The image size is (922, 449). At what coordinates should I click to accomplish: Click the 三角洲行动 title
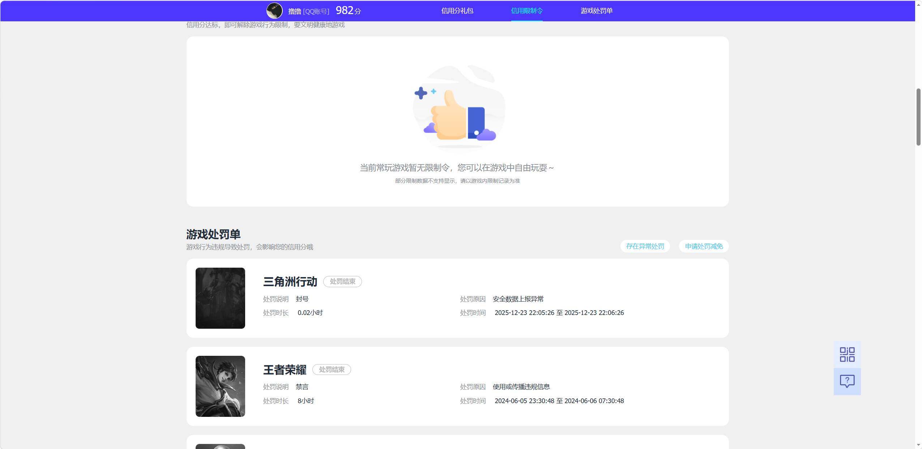tap(290, 281)
